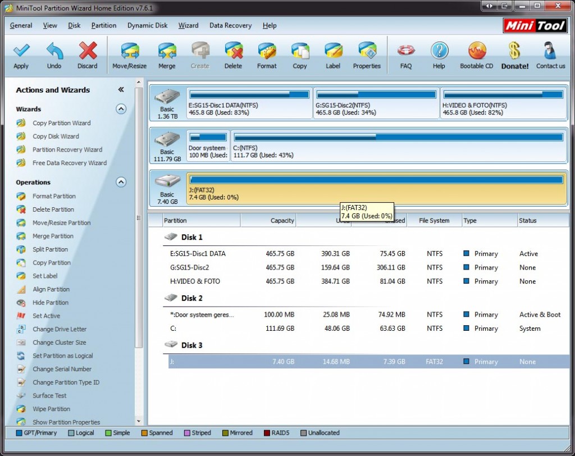Open the FAQ lifebuoy icon

(406, 51)
